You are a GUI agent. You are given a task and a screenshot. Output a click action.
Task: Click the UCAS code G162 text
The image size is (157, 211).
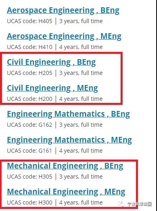(x=30, y=125)
